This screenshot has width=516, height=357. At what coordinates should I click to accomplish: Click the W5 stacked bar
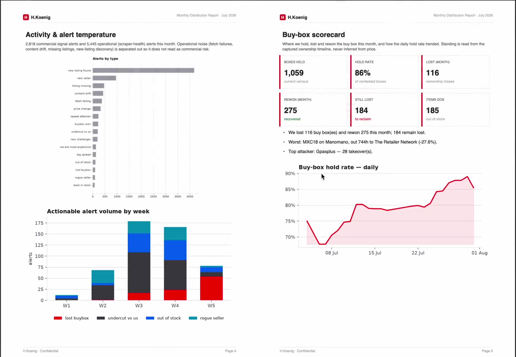211,283
